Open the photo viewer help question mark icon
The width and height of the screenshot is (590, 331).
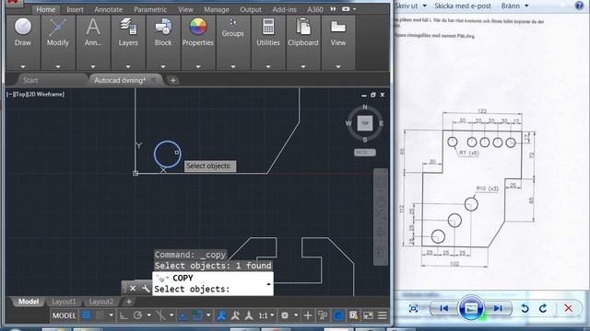click(x=580, y=6)
